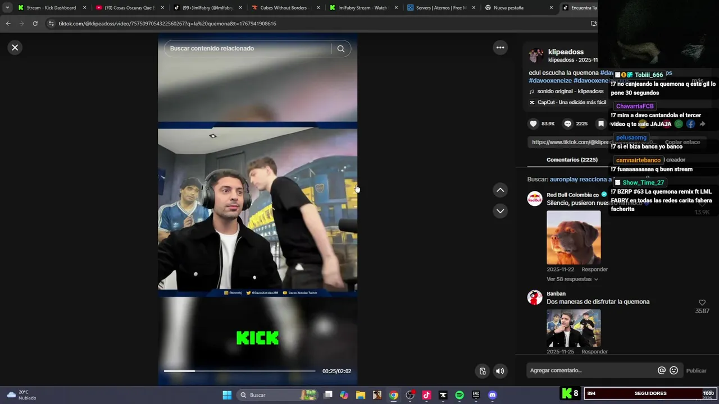
Task: Click the site info icon in address bar
Action: pyautogui.click(x=51, y=24)
